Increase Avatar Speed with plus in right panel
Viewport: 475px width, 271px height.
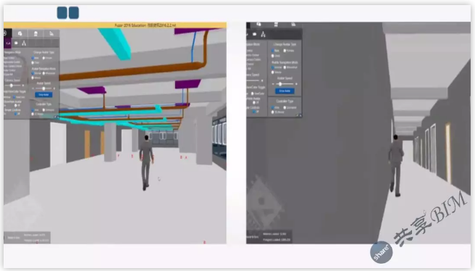pos(296,84)
